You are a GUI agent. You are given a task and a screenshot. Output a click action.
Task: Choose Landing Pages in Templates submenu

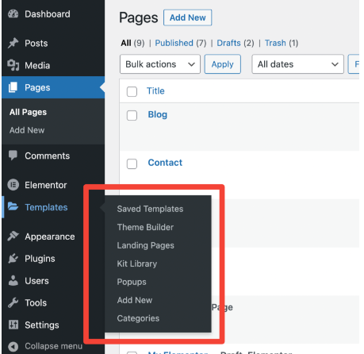(x=145, y=245)
